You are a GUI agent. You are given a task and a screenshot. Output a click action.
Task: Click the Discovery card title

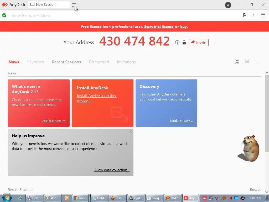(x=149, y=86)
